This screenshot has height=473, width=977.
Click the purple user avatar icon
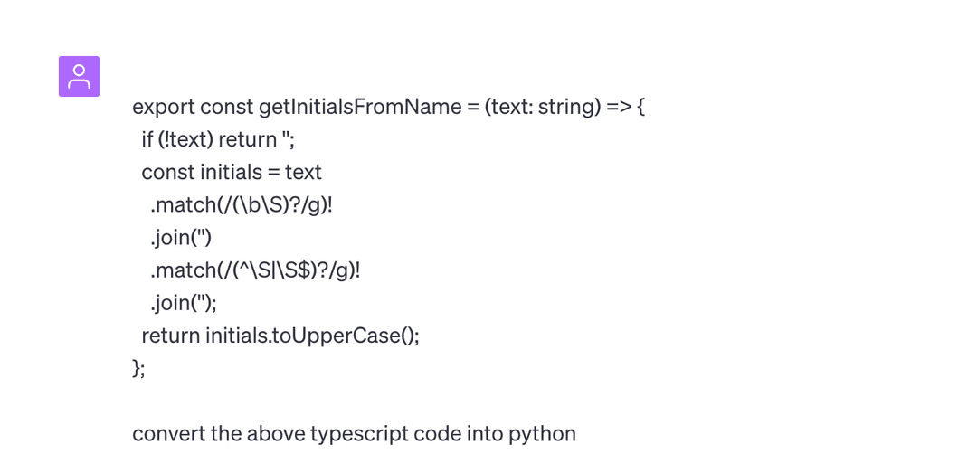point(79,76)
